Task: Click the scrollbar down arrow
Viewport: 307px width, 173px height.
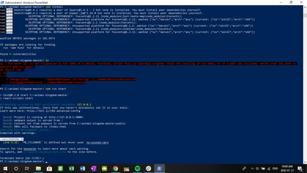Action: point(305,162)
